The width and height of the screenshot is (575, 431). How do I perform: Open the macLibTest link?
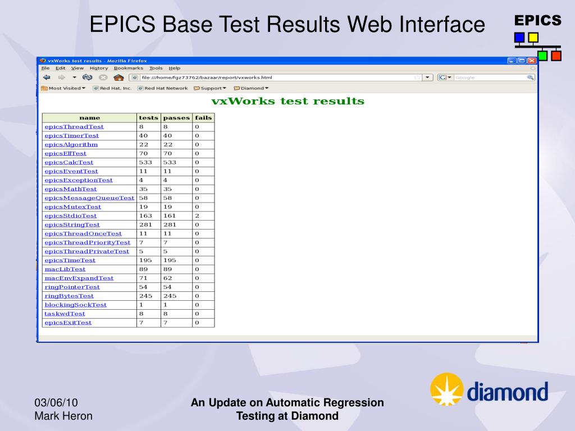pos(65,269)
